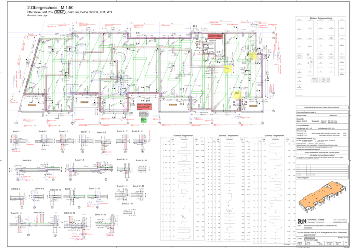The image size is (351, 248).
Task: Click the Schnitt 14 - 14 section title
Action: 39,213
